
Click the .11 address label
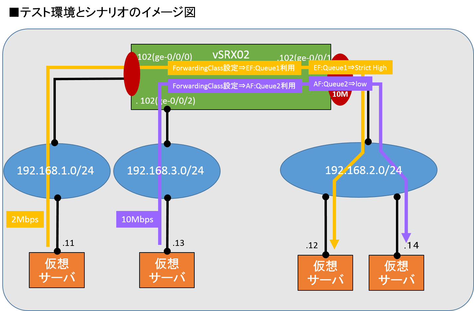click(68, 243)
